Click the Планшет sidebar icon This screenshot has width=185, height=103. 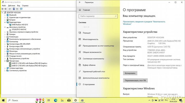[80, 33]
